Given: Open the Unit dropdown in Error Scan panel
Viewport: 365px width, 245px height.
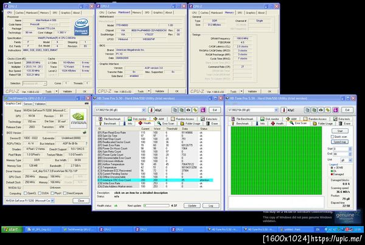Looking at the screenshot, I should 350,160.
